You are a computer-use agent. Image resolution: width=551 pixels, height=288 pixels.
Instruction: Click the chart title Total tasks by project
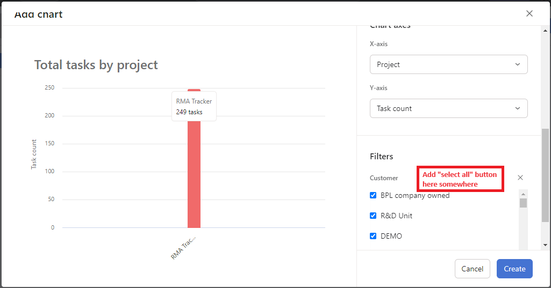tap(96, 65)
